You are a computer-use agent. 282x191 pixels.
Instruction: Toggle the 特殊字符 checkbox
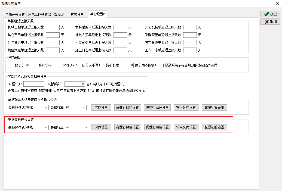pos(35,65)
